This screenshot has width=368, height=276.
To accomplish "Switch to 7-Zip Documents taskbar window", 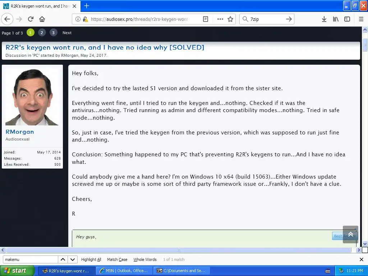I will 181,271.
